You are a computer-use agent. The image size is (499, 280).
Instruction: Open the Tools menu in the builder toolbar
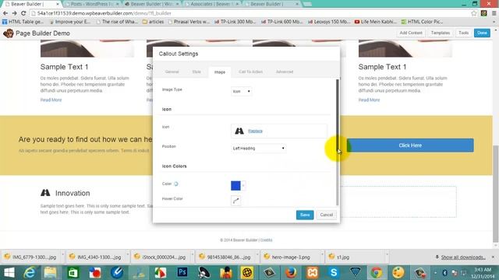(x=463, y=33)
